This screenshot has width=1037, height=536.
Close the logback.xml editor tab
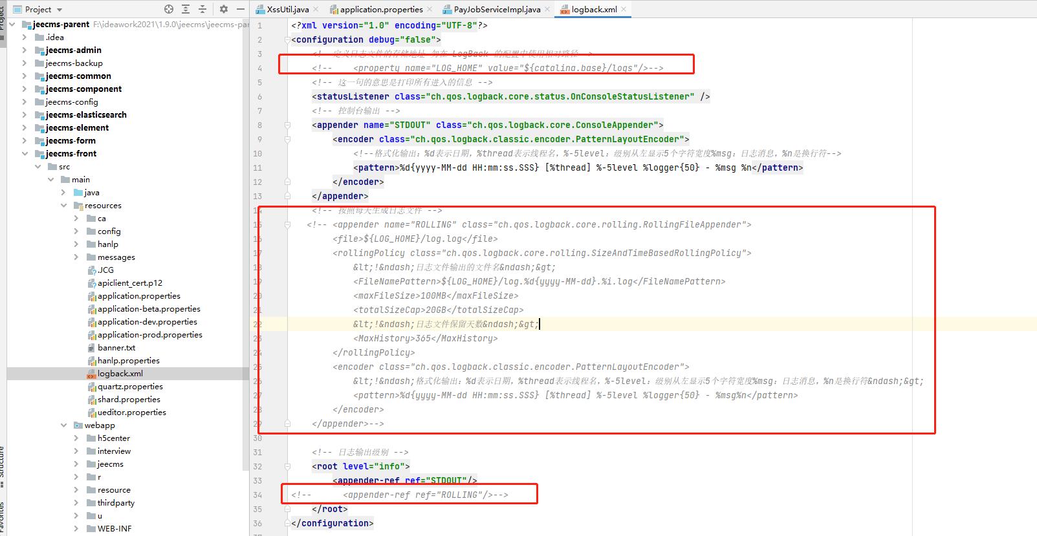pyautogui.click(x=624, y=10)
